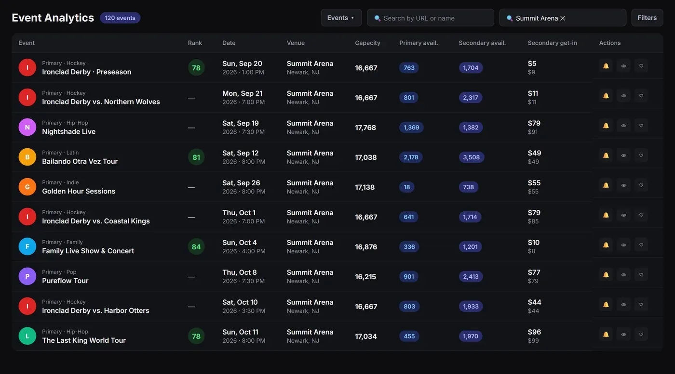Screen dimensions: 675x374
Task: Toggle the eye icon for Golden Hour Sessions
Action: pos(623,185)
